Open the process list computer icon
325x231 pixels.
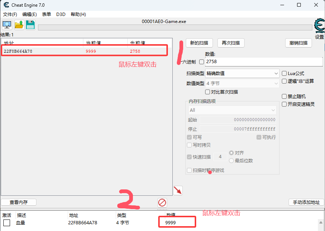[7, 25]
